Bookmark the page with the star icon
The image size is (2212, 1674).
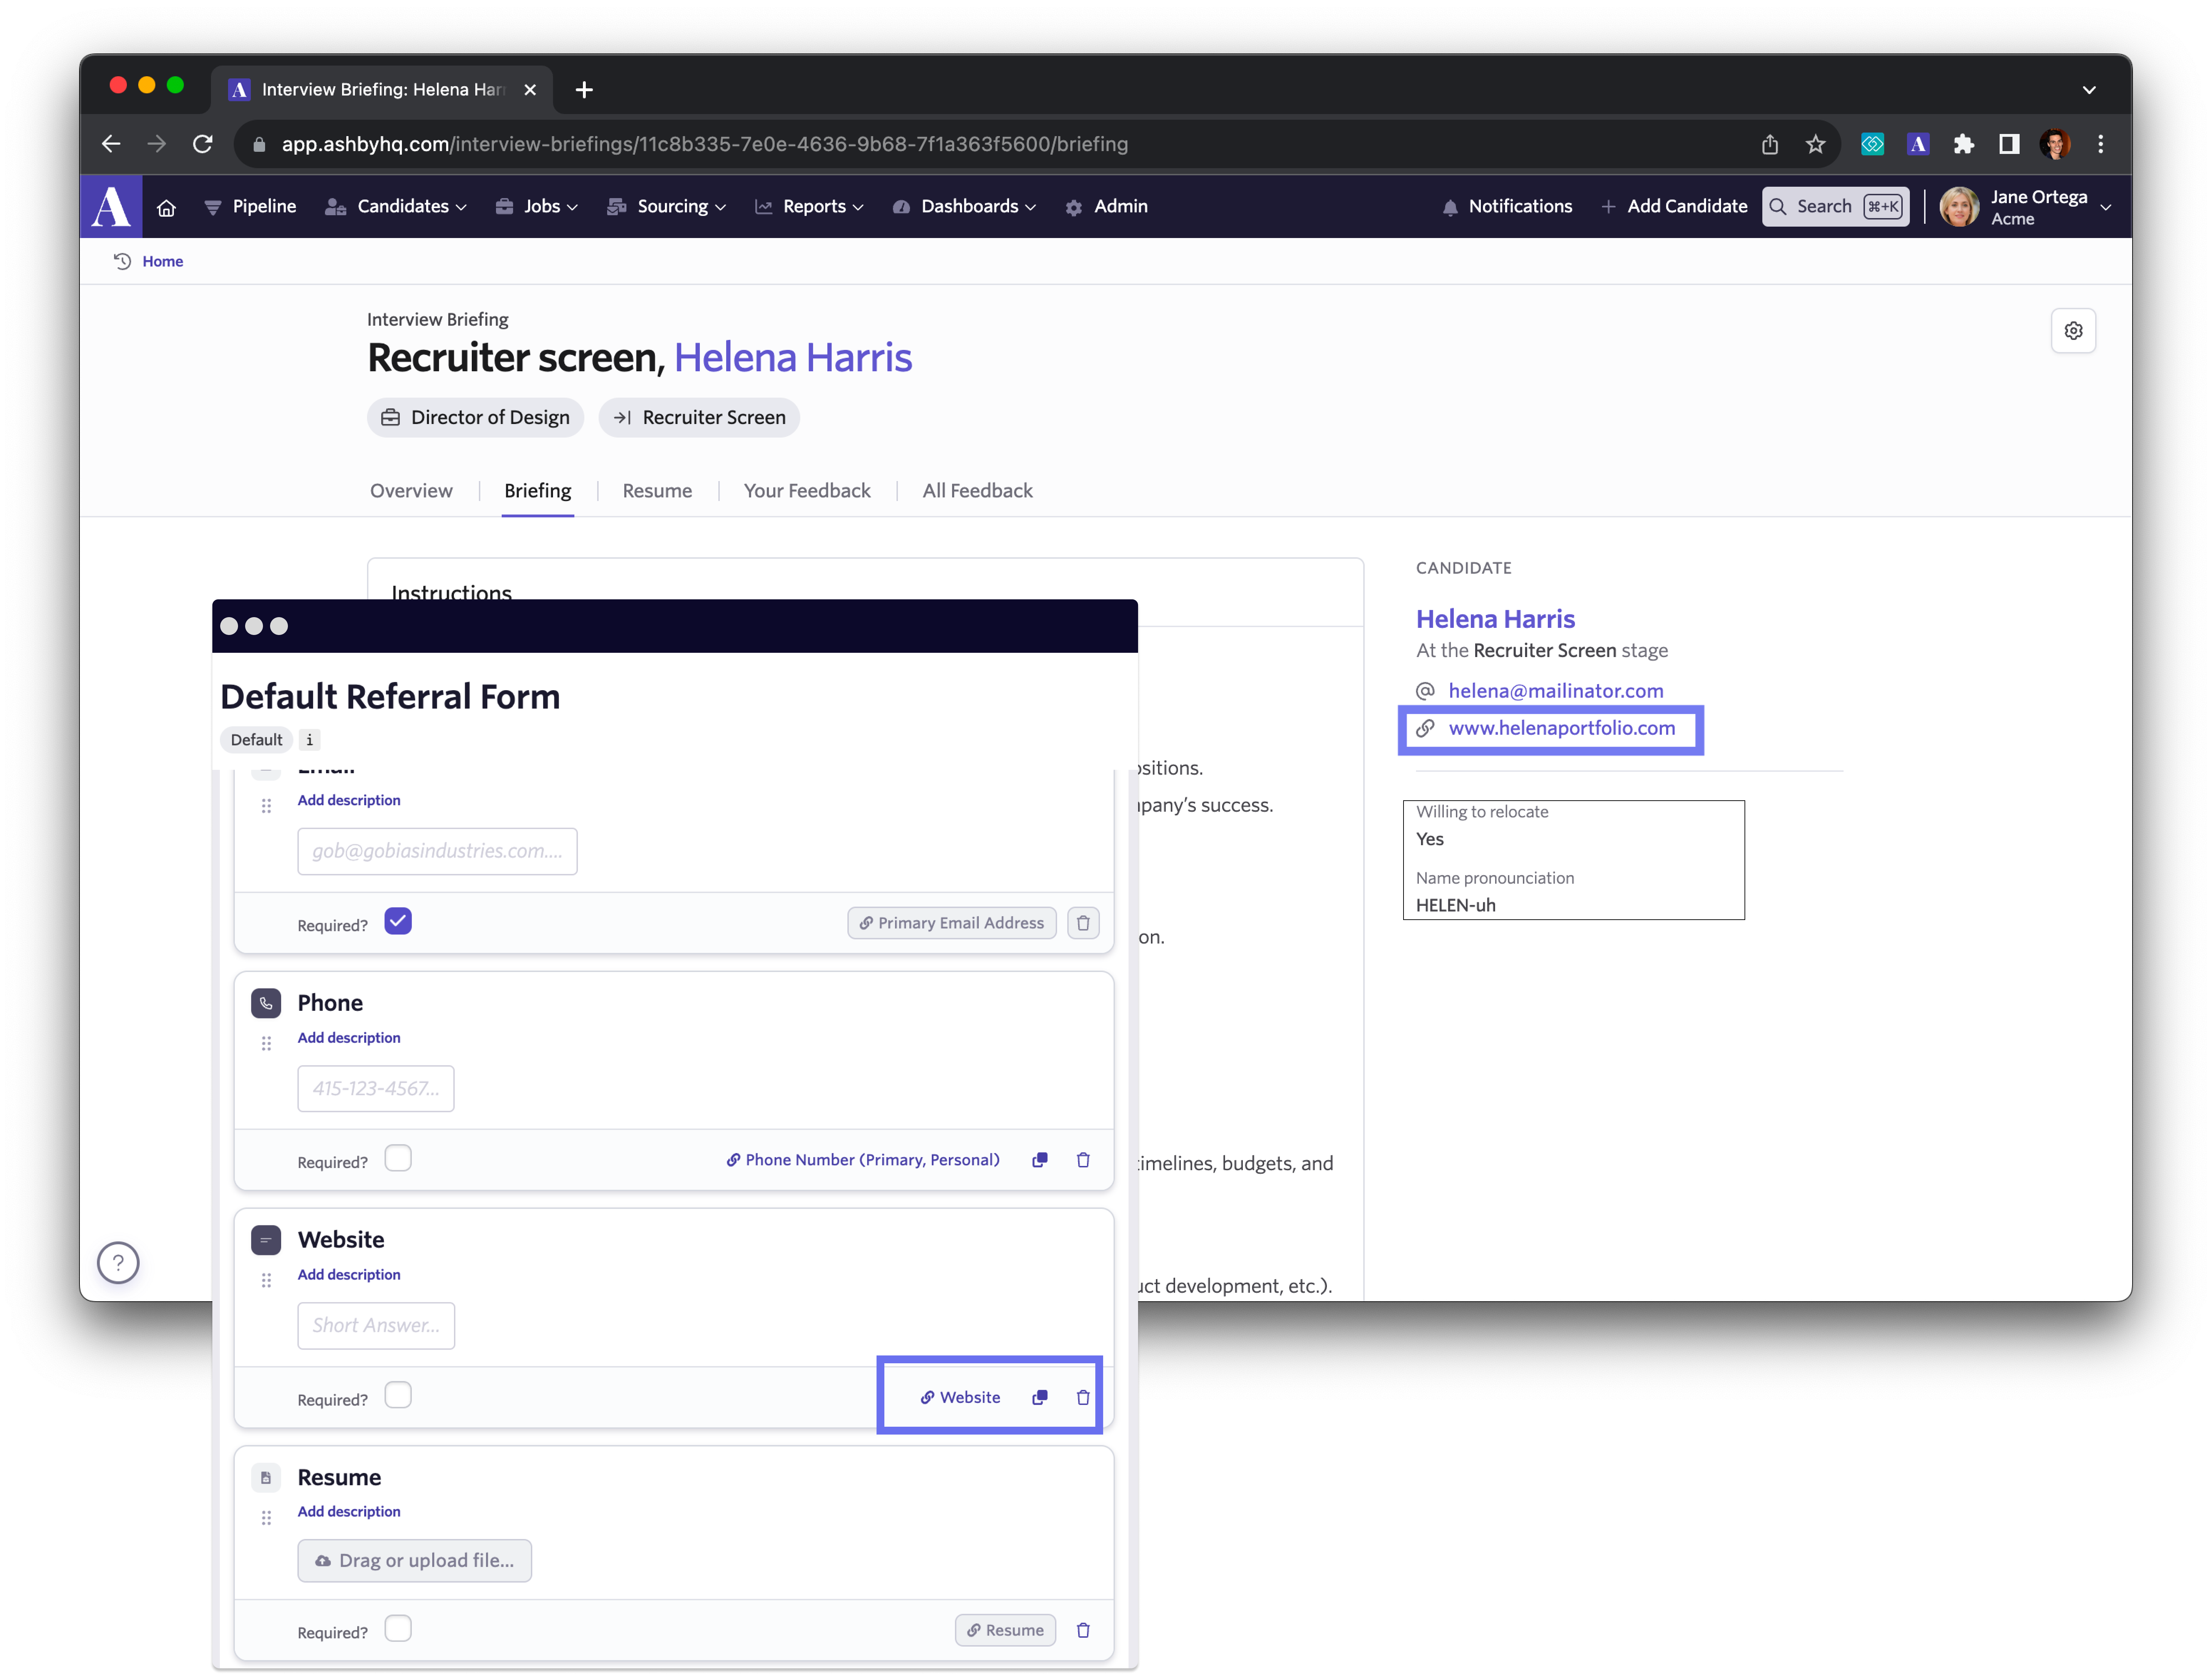point(1815,144)
